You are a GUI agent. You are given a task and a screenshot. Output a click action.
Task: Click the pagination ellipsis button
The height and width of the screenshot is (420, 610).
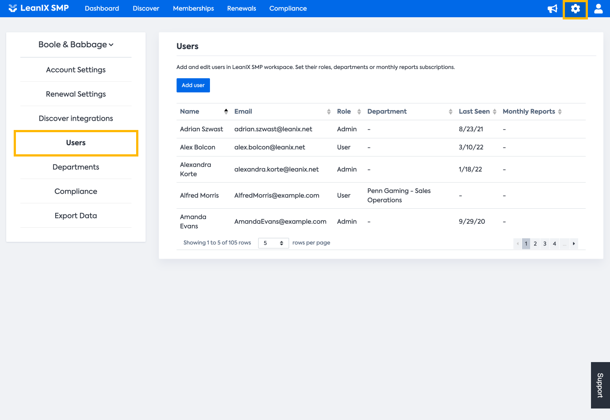click(564, 244)
